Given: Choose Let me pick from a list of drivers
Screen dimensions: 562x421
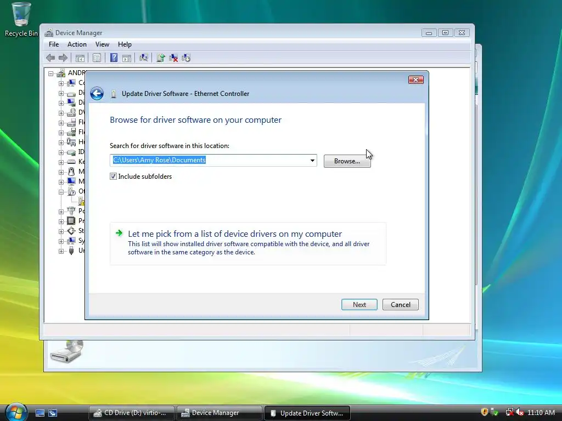Looking at the screenshot, I should pos(248,243).
